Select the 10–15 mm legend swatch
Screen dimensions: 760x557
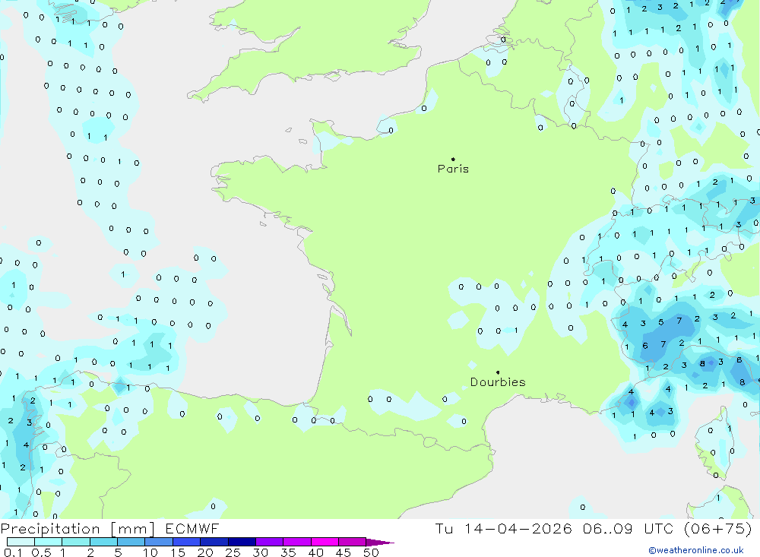[x=159, y=542]
